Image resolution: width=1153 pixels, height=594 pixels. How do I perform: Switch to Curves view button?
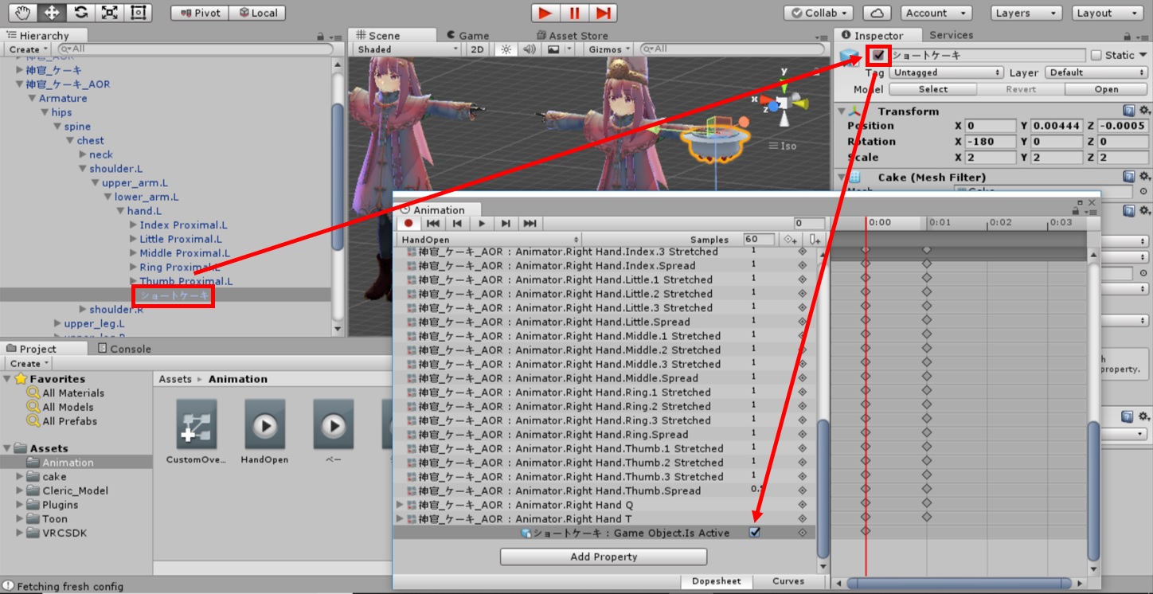pos(788,581)
